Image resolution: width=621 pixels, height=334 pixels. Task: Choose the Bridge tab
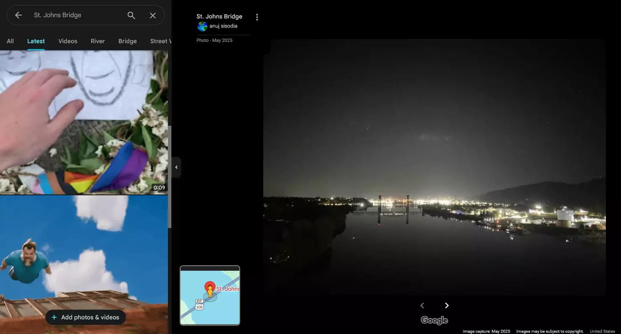(128, 41)
